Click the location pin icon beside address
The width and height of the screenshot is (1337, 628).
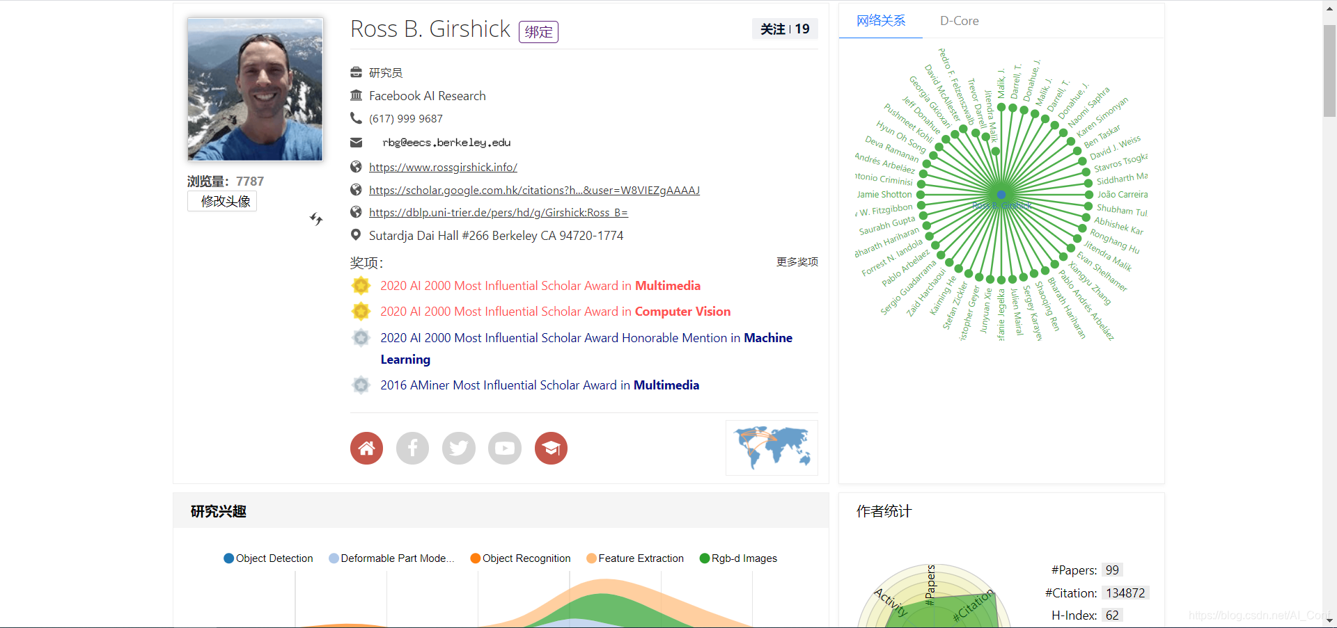[x=356, y=235]
